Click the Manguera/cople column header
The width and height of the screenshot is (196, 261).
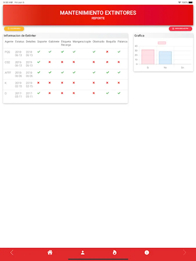click(x=82, y=41)
